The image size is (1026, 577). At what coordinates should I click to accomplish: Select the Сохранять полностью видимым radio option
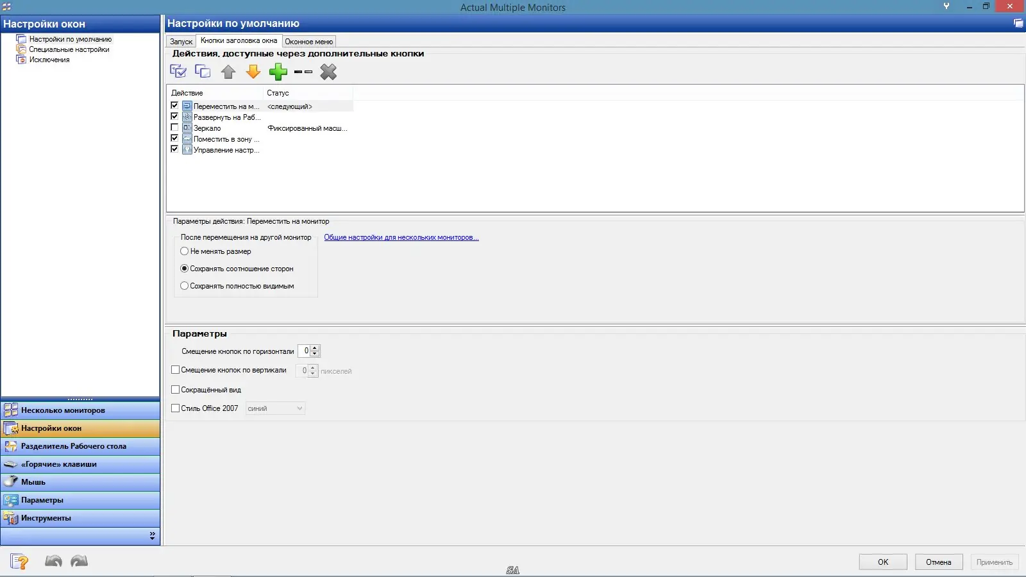tap(185, 286)
